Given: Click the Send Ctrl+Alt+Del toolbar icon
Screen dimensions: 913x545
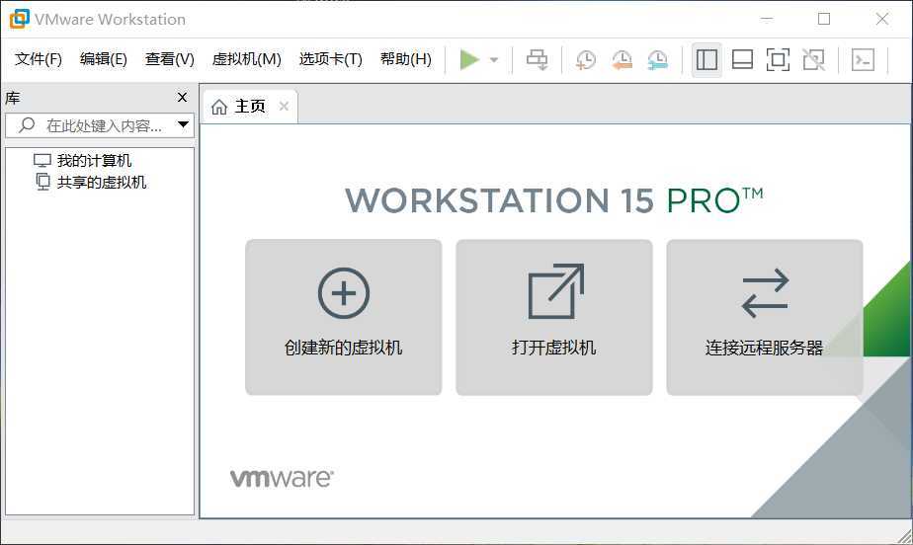Looking at the screenshot, I should click(x=537, y=60).
